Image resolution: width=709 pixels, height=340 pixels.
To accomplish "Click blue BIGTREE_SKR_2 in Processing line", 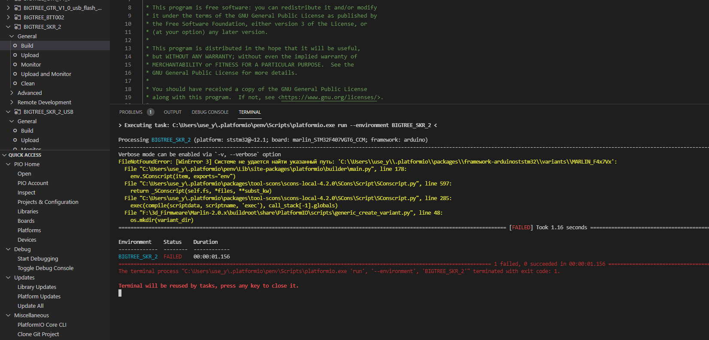I will (171, 140).
